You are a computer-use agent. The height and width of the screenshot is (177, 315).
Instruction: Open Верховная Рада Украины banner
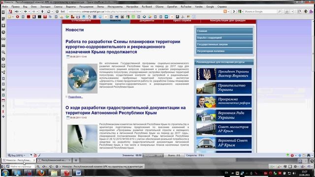point(224,116)
